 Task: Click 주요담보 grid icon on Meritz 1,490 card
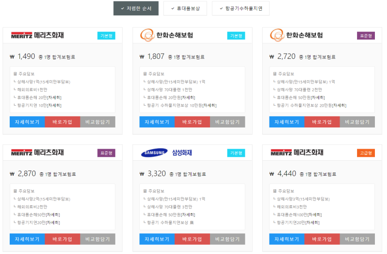[x=15, y=74]
